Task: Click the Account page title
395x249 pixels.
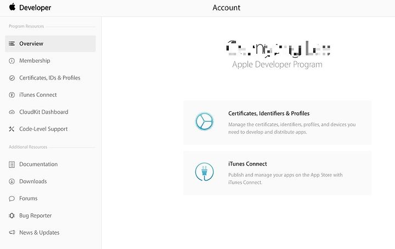Action: [227, 8]
